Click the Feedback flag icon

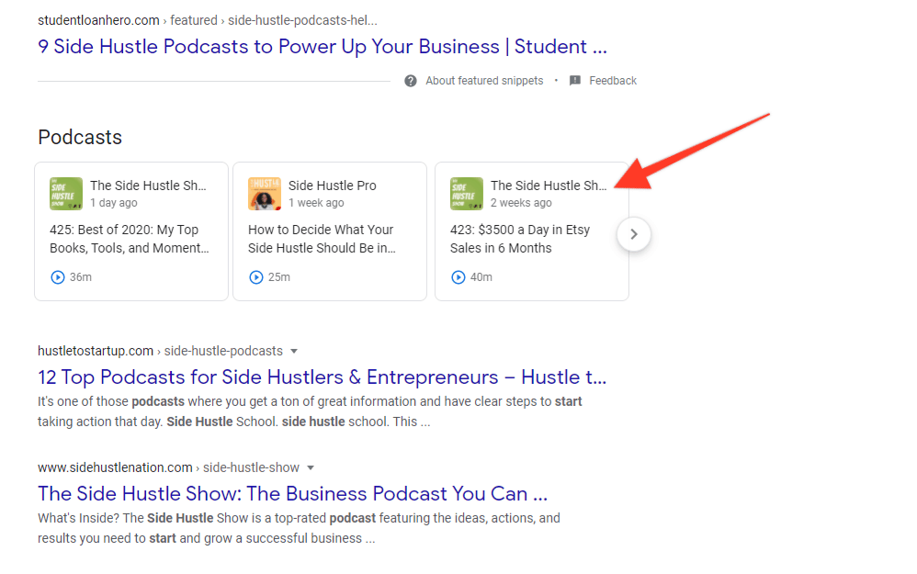pyautogui.click(x=575, y=80)
